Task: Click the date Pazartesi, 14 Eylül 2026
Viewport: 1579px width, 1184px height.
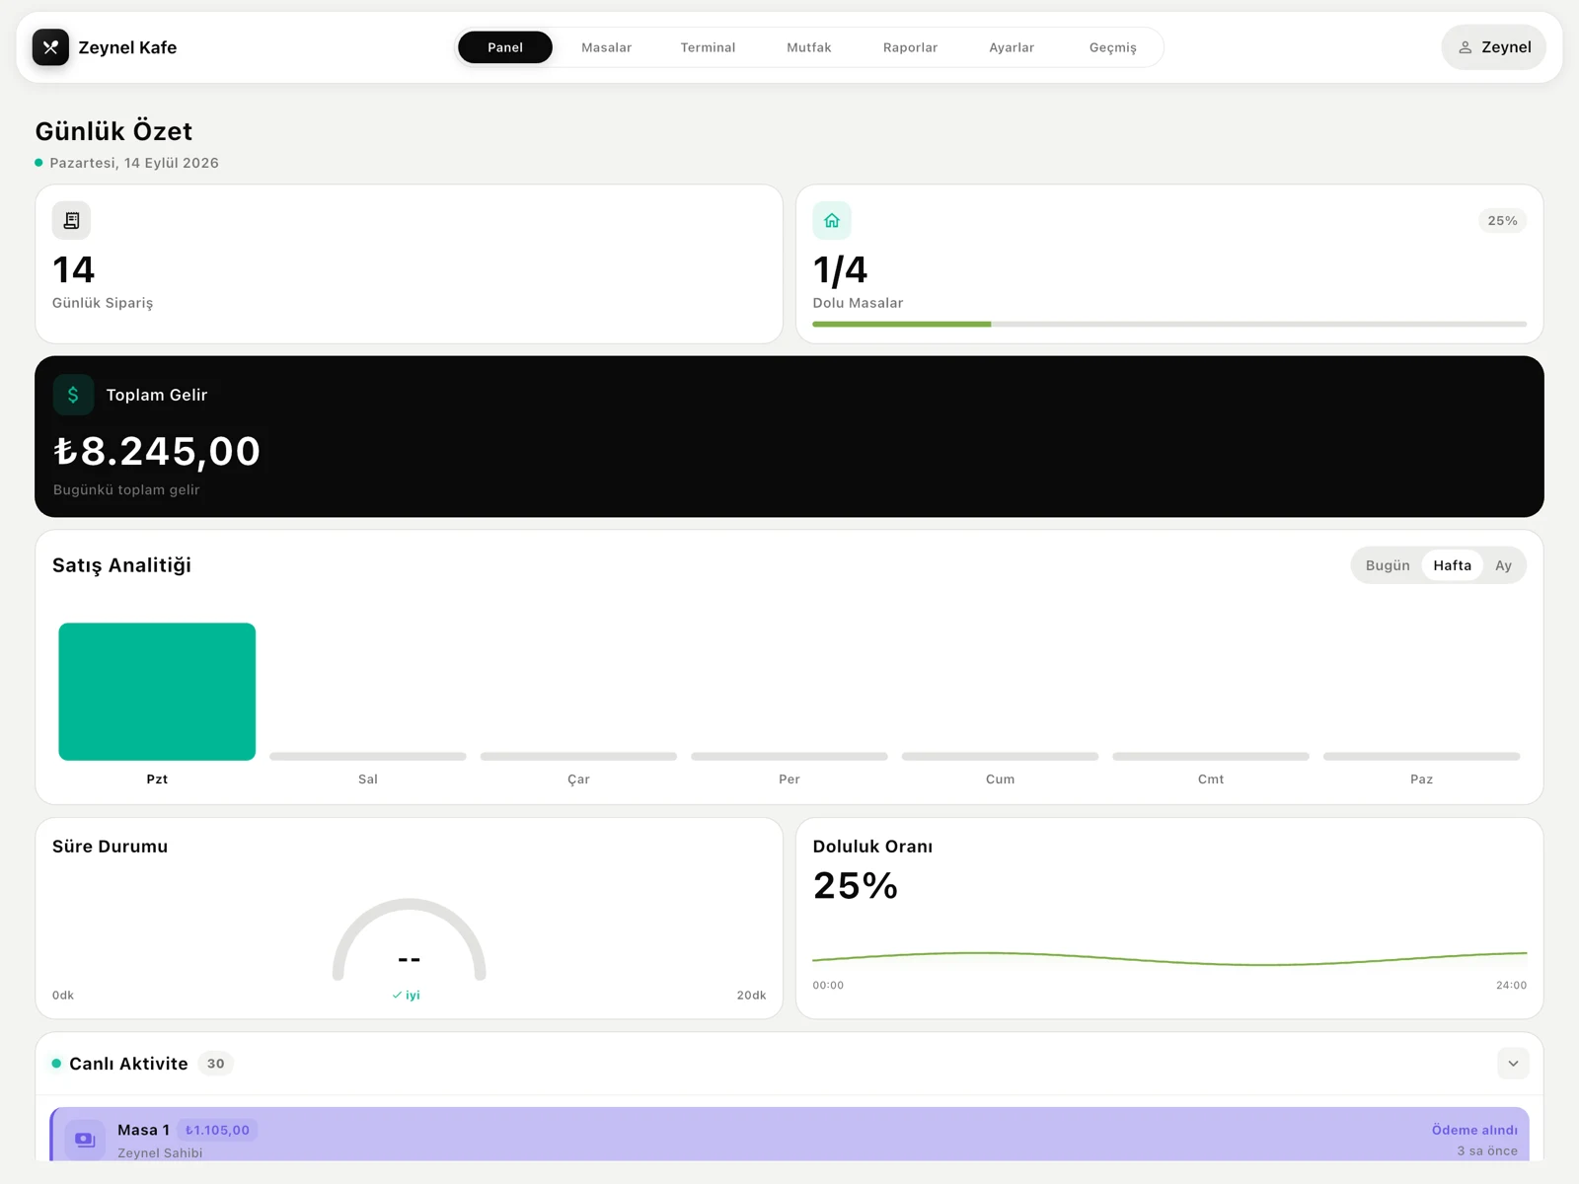Action: tap(134, 163)
